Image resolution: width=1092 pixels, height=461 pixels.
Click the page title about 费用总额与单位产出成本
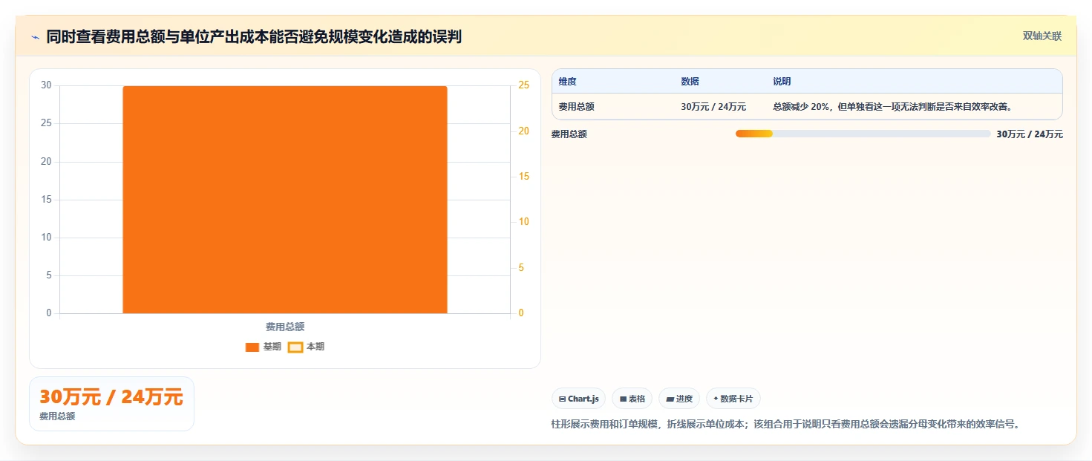click(254, 36)
